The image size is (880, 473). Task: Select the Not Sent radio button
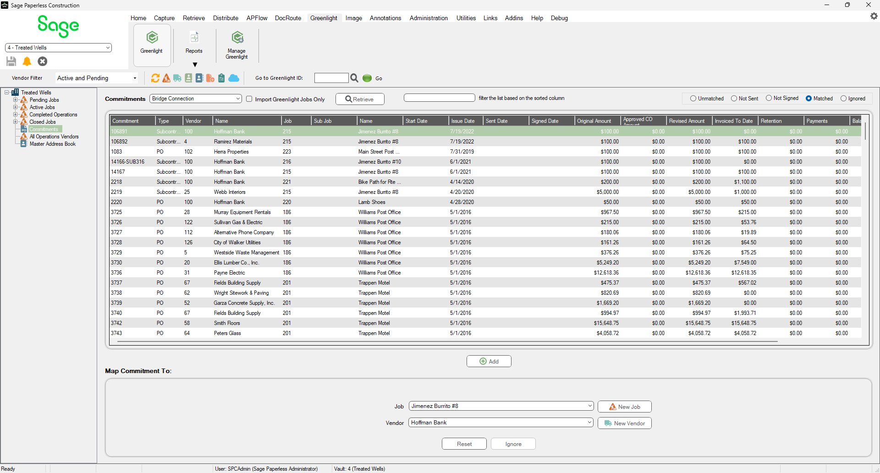coord(734,99)
